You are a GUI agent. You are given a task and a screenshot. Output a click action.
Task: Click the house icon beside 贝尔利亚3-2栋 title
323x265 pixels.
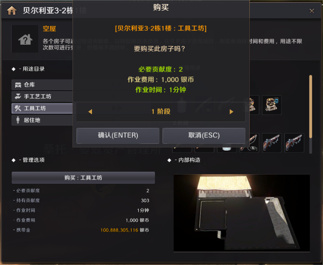12,10
